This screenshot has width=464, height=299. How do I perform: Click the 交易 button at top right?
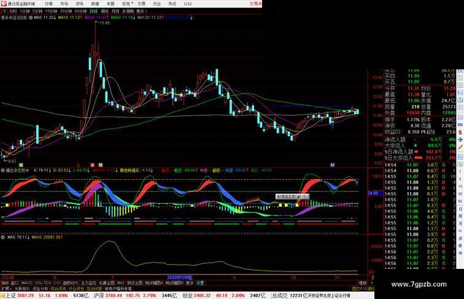coord(255,4)
